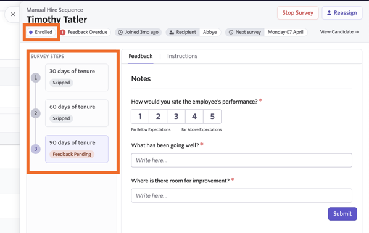Image resolution: width=369 pixels, height=233 pixels.
Task: Click the clock icon beside Joined 3mo ago
Action: click(120, 32)
